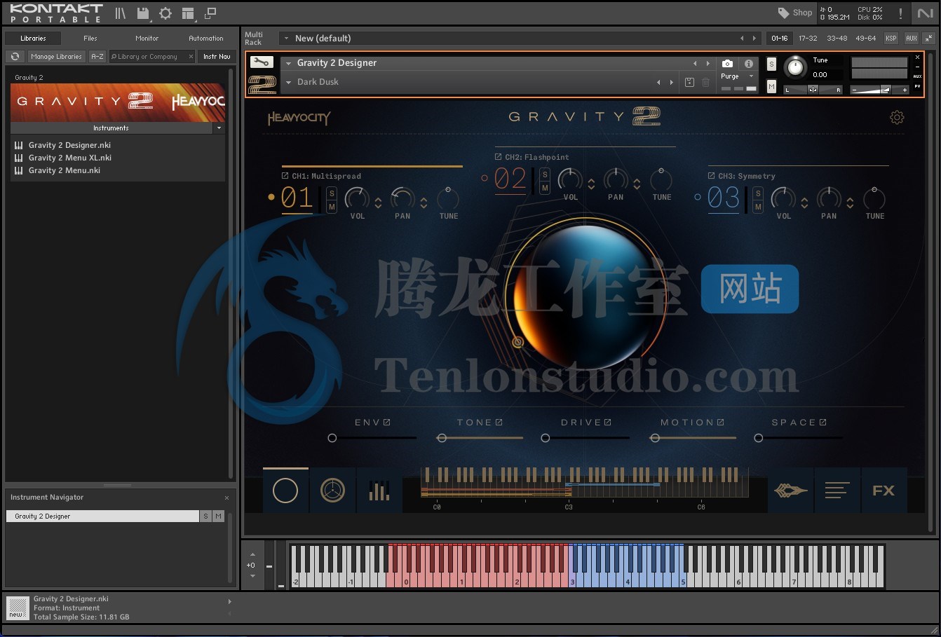The width and height of the screenshot is (941, 637).
Task: Click the Instr Nav button
Action: 217,56
